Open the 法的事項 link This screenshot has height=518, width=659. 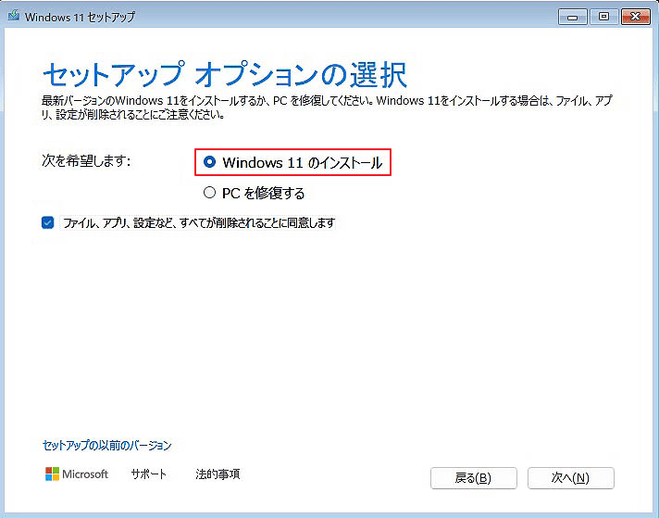[x=218, y=474]
